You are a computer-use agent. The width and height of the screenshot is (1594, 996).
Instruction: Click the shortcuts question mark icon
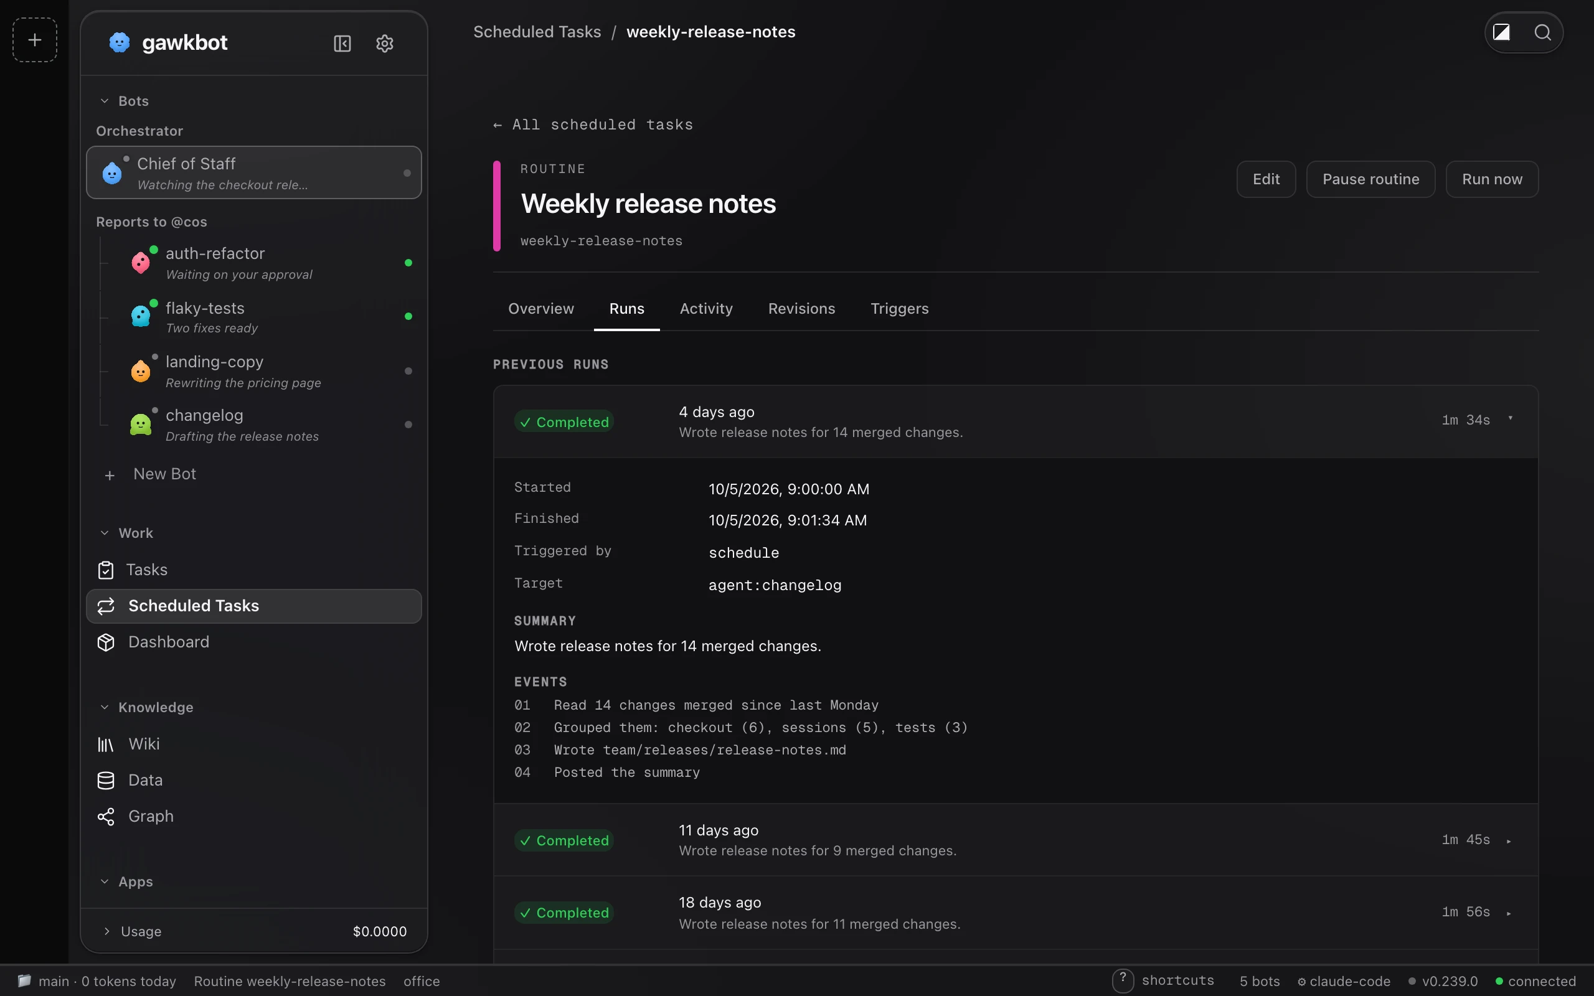tap(1123, 980)
